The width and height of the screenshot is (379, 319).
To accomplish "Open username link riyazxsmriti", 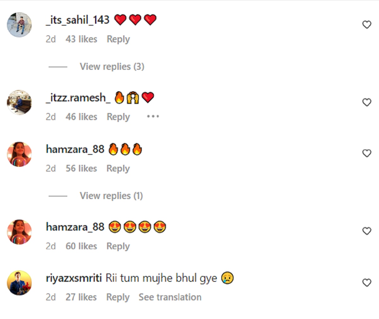I will coord(74,278).
